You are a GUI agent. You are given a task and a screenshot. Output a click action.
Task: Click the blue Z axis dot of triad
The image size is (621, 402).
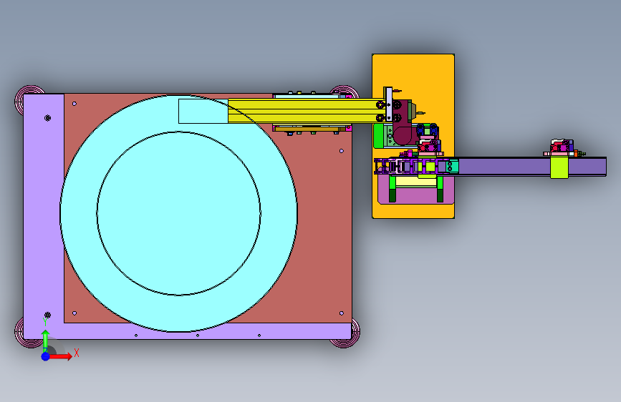pos(46,356)
